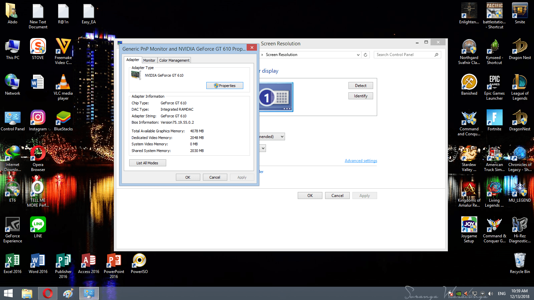Click the adapter Properties button
Screen dimensions: 534x300
pos(225,86)
